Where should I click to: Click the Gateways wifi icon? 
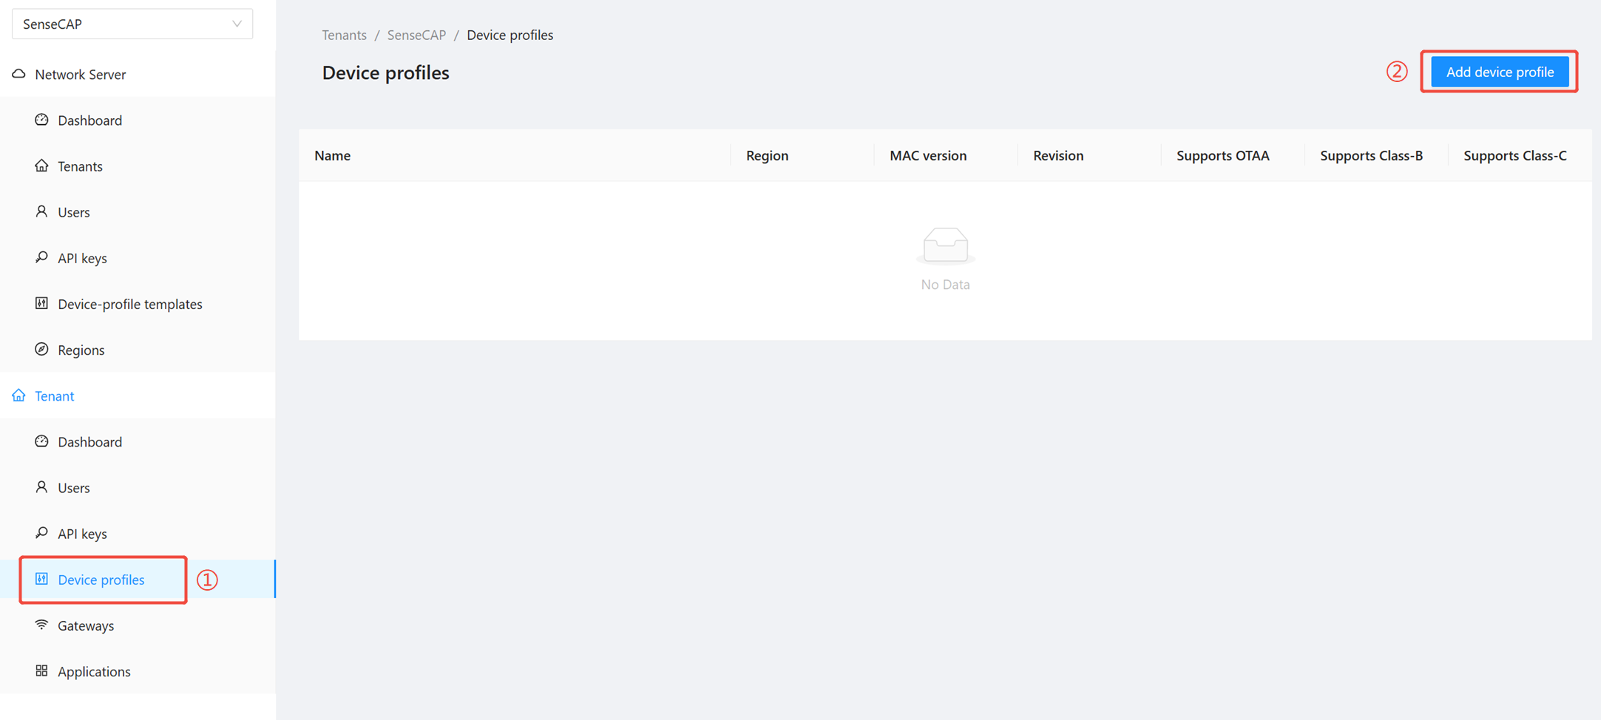41,625
